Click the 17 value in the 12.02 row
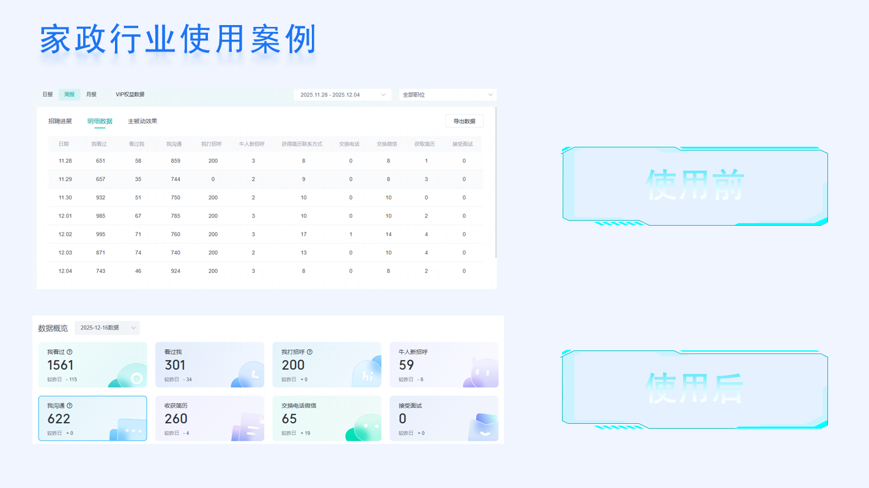 pos(303,234)
